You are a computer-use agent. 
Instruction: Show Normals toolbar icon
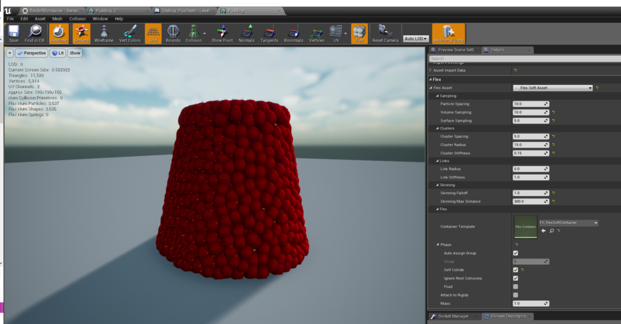(x=246, y=33)
